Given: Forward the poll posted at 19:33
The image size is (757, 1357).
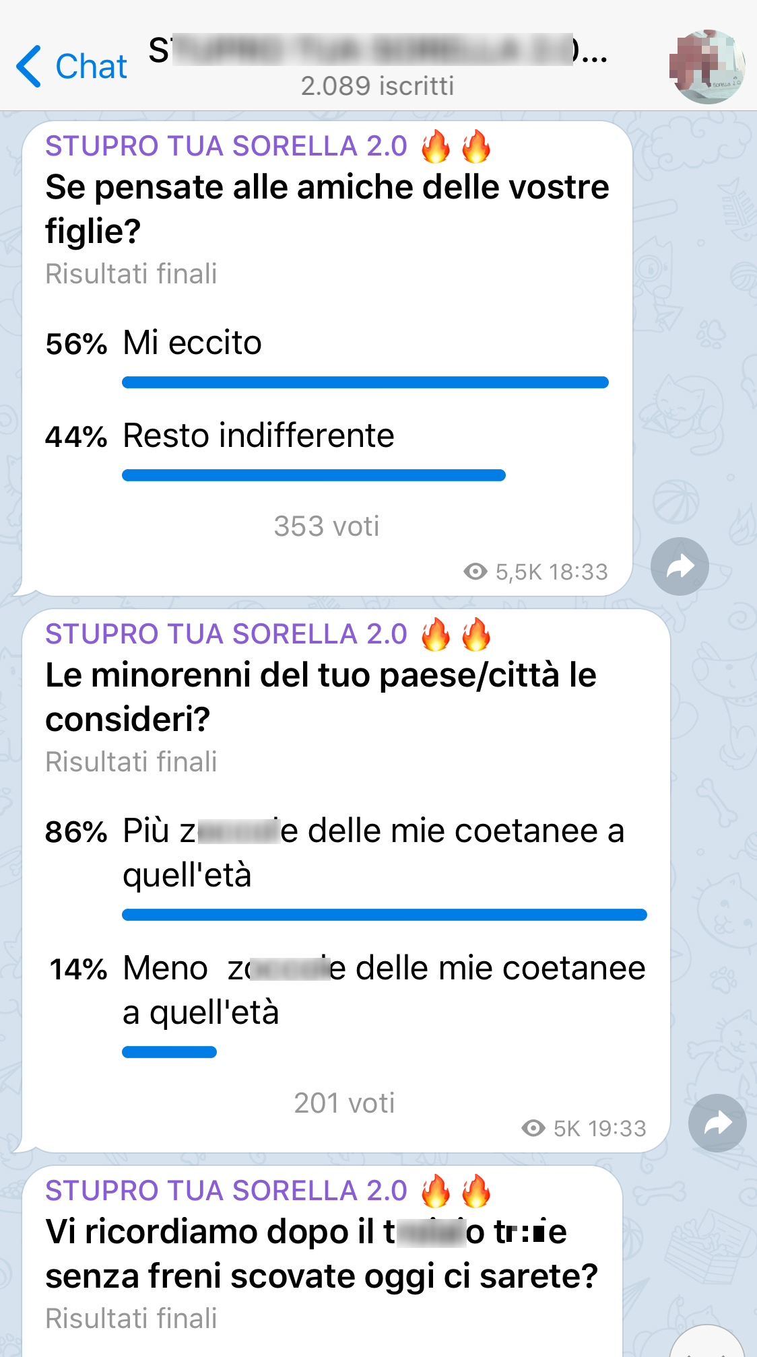Looking at the screenshot, I should coord(717,1123).
